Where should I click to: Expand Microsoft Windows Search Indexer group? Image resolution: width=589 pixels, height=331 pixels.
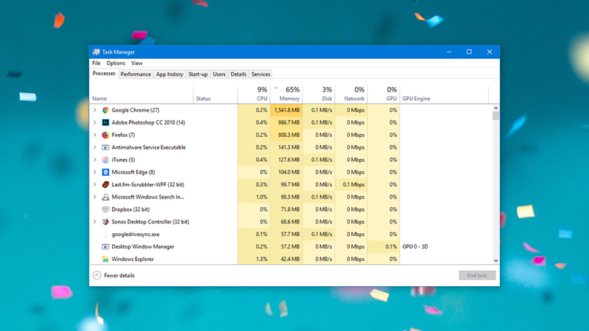click(x=95, y=196)
